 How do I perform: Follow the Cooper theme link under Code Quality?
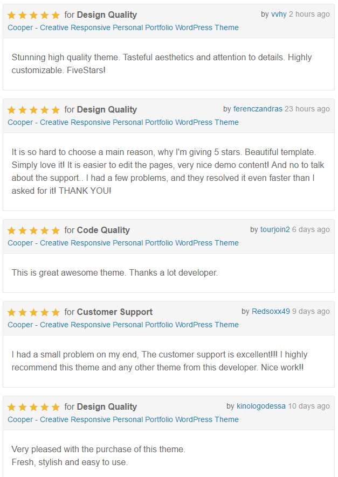coord(123,243)
